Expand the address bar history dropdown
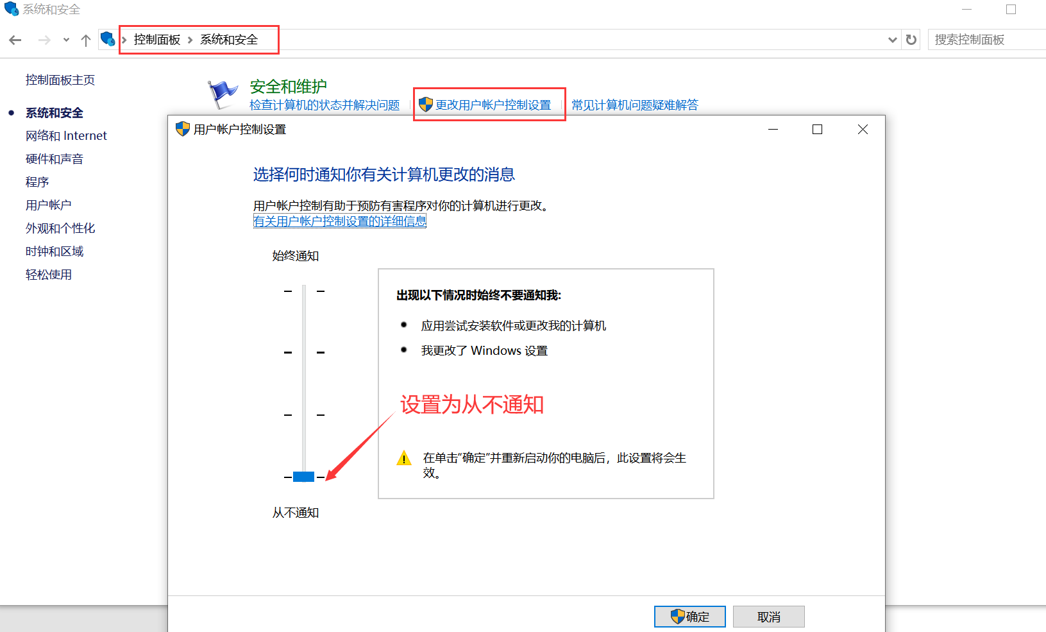Screen dimensions: 1046x632 [x=892, y=40]
